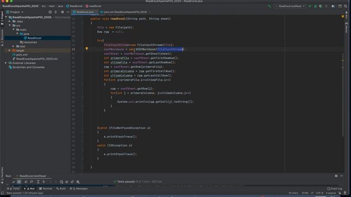This screenshot has width=351, height=197.
Task: Click the test history clock icon in Run panel
Action: click(x=61, y=182)
